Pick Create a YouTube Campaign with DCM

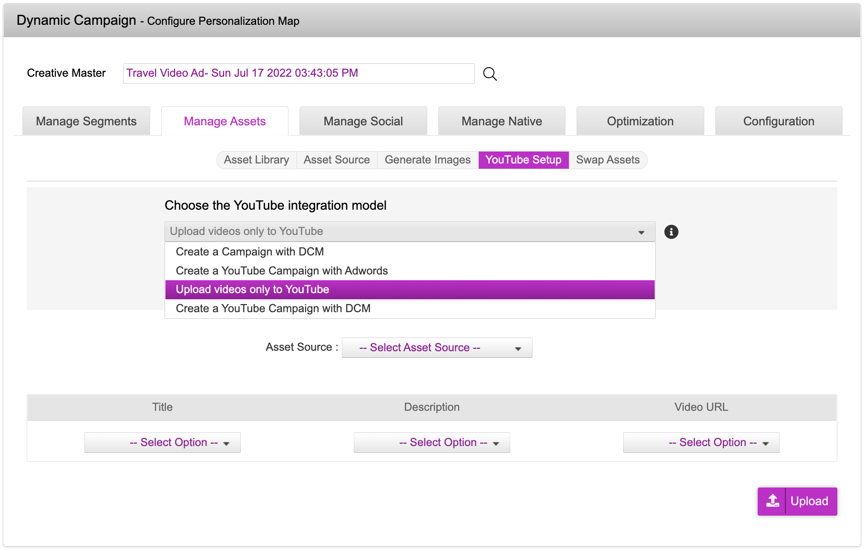point(273,308)
